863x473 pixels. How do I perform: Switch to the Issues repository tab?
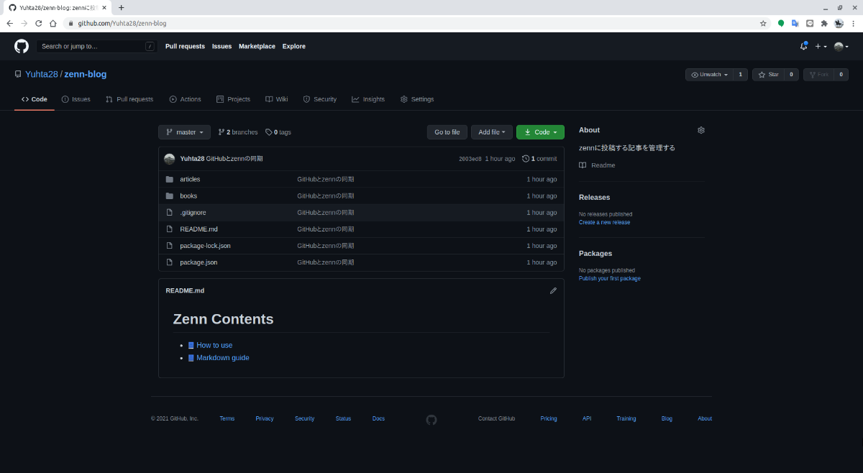76,99
